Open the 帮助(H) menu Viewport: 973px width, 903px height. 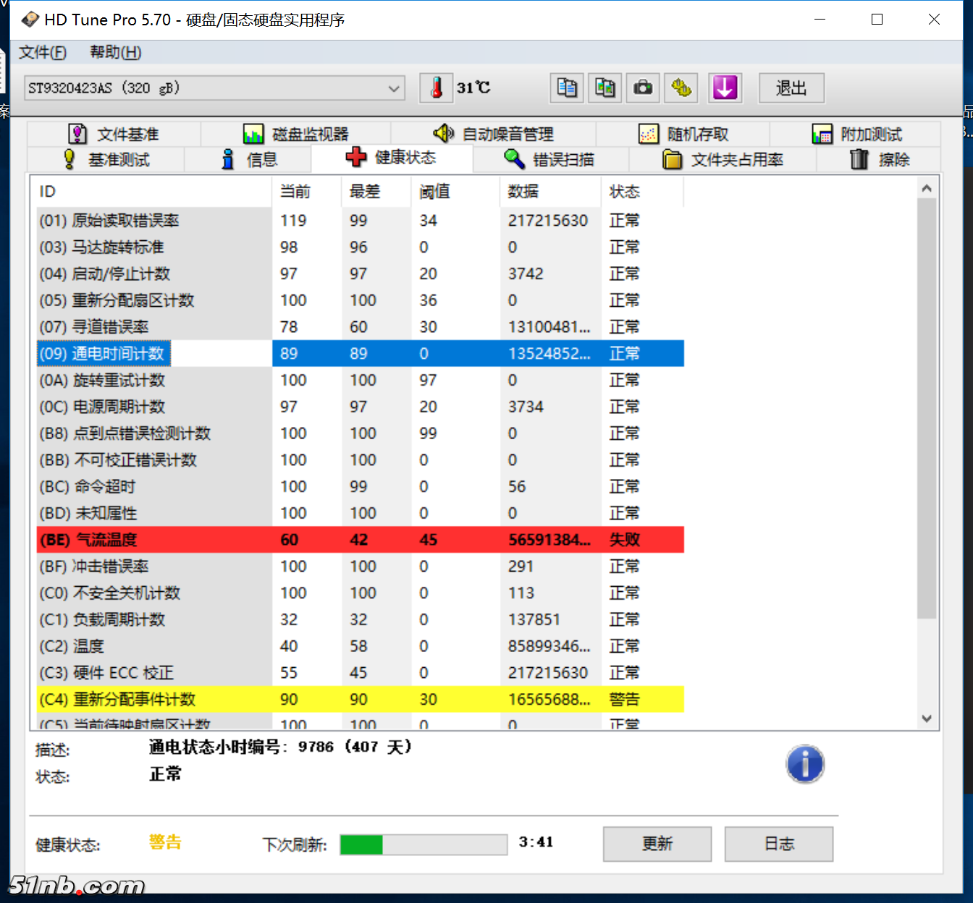(x=113, y=52)
